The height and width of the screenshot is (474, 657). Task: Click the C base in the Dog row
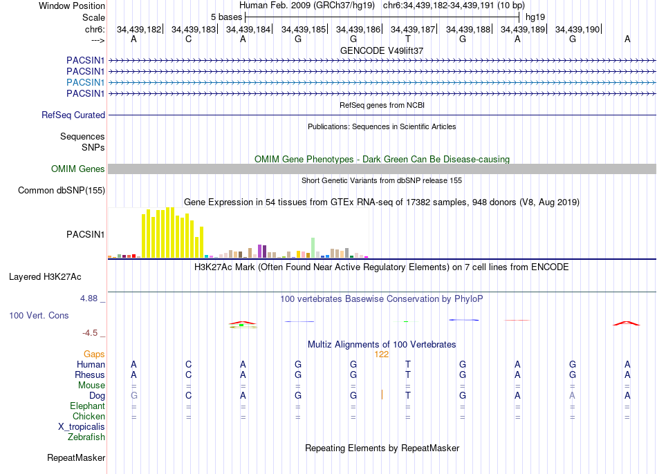[x=189, y=395]
